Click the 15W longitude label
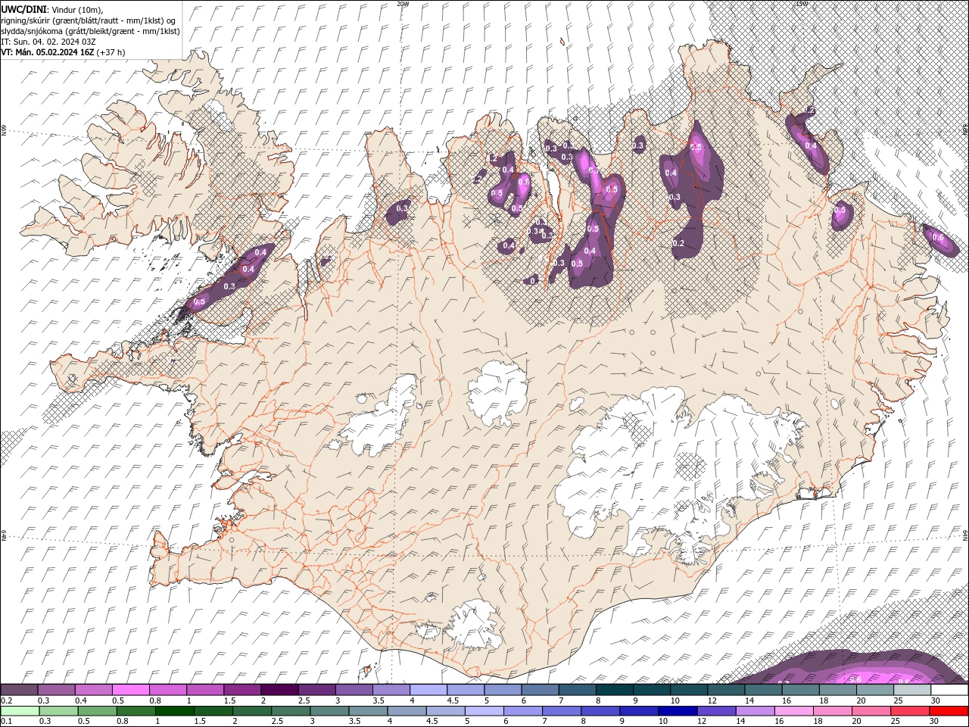 [x=802, y=4]
